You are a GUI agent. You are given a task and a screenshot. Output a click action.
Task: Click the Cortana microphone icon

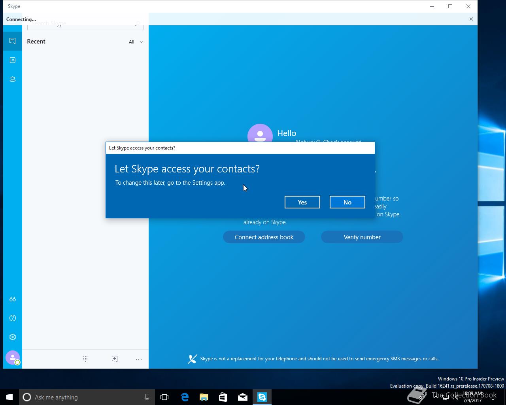(147, 397)
